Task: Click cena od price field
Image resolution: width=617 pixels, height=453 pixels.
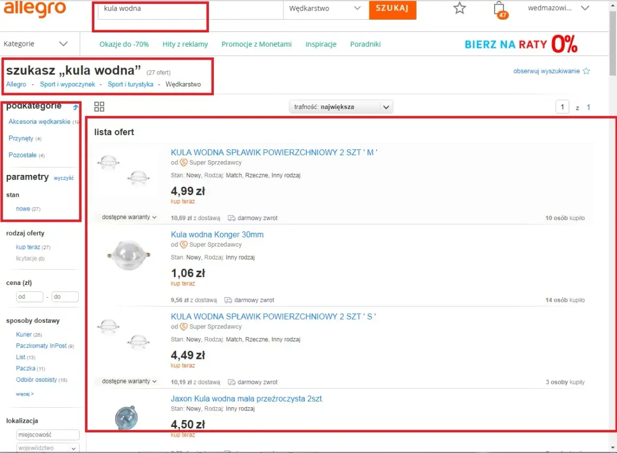Action: [29, 297]
